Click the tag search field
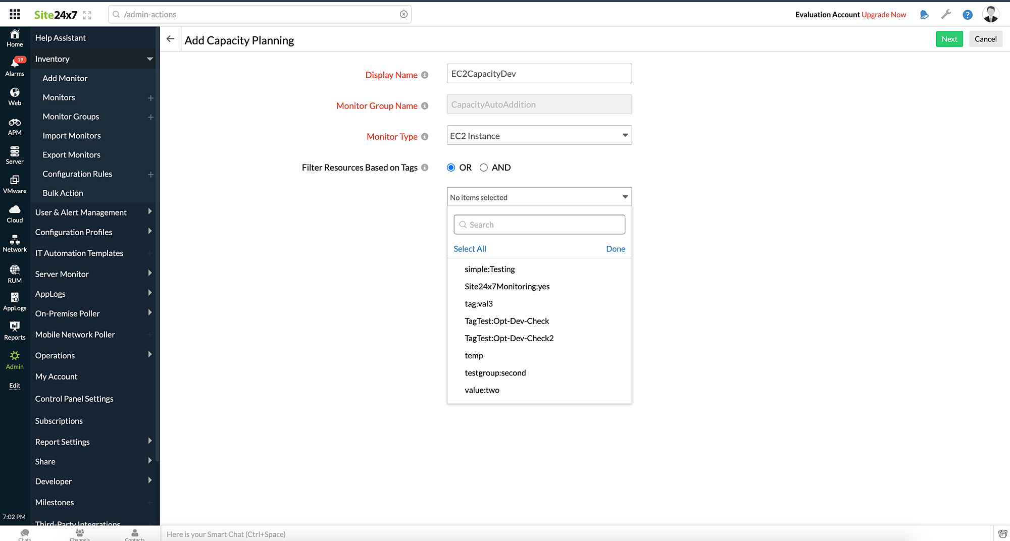 [x=539, y=224]
